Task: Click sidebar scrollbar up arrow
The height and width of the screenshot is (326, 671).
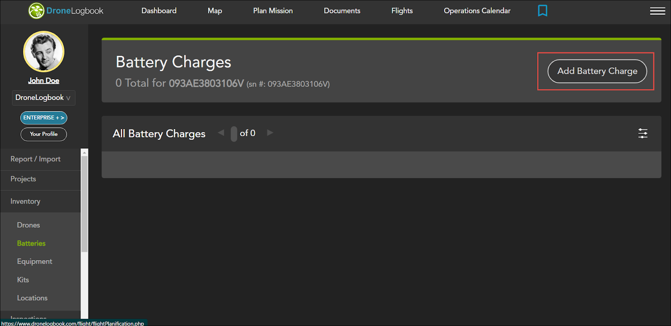Action: [85, 153]
